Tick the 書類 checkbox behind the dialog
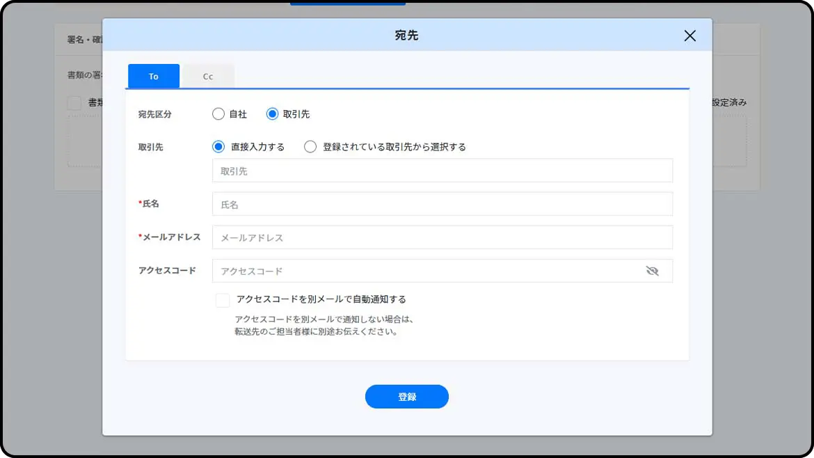 [x=74, y=103]
